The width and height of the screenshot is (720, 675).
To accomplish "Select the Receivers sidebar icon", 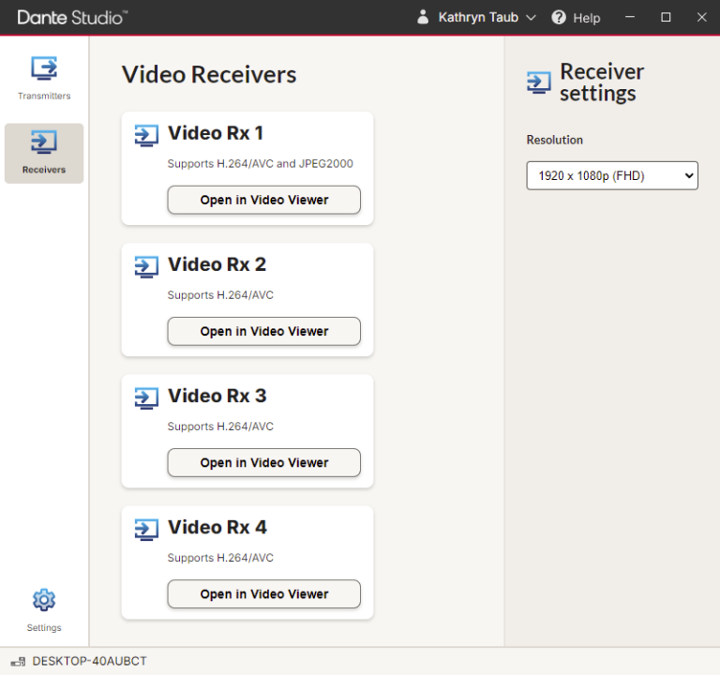I will (44, 142).
